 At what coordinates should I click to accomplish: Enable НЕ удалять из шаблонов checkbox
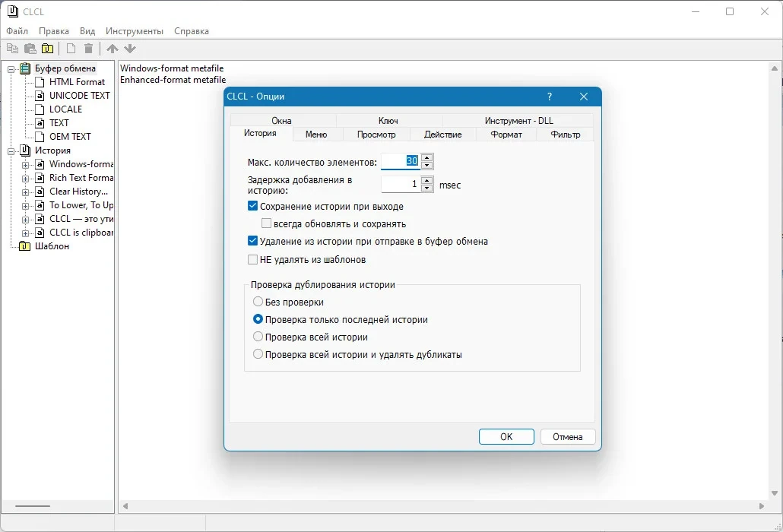[252, 259]
